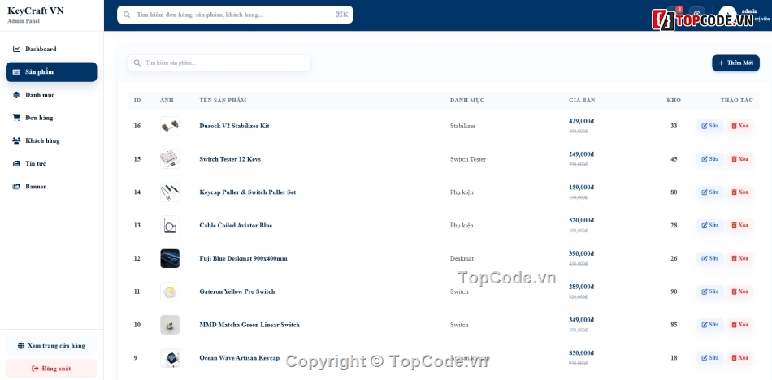Select Sản phẩm in the sidebar
Image resolution: width=772 pixels, height=380 pixels.
tap(51, 72)
